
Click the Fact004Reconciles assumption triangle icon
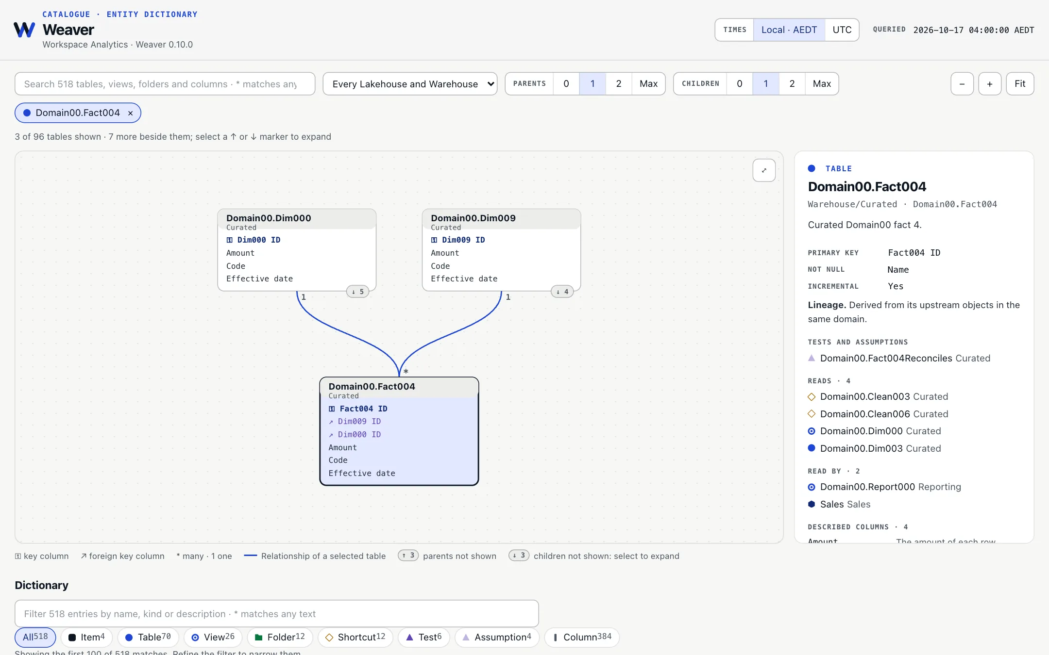[x=812, y=358]
